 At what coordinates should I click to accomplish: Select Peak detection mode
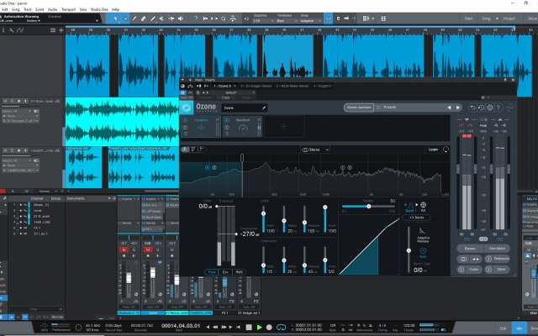(x=212, y=272)
